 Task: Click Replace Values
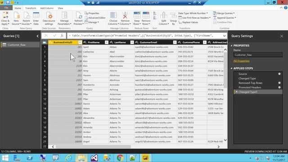[x=188, y=22]
